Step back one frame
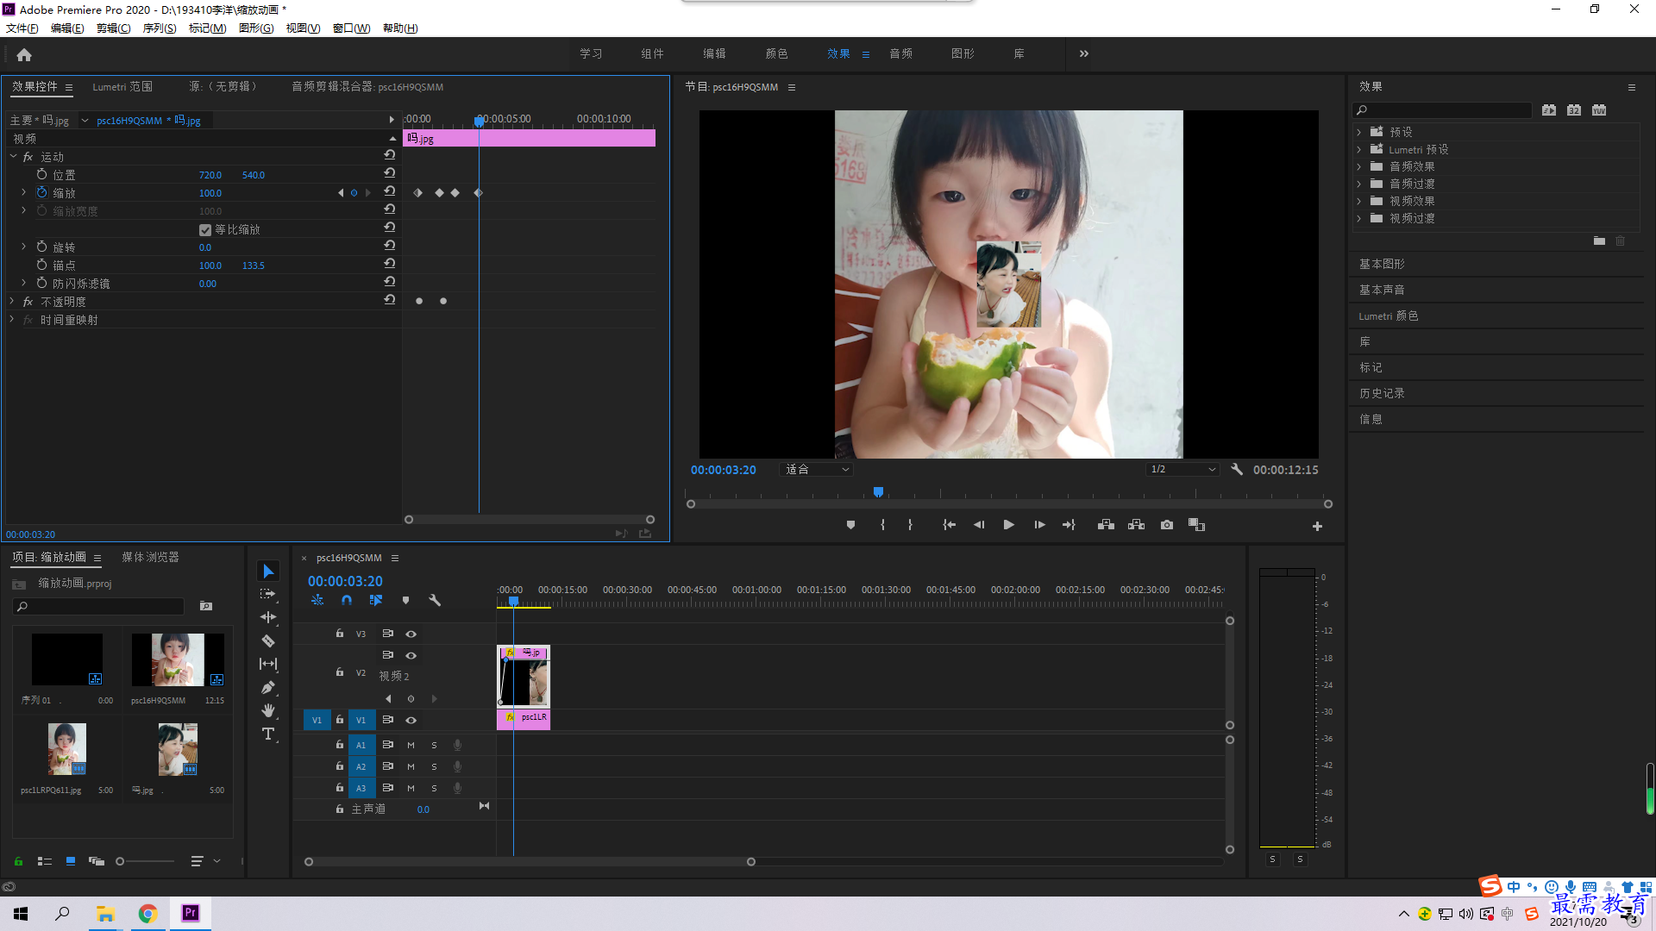Screen dimensions: 1656x931 [979, 525]
